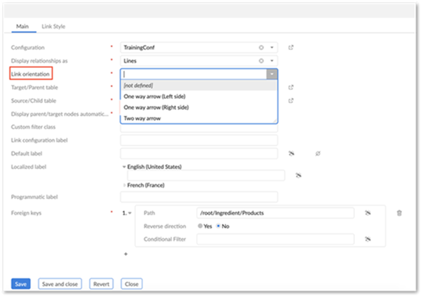Image resolution: width=421 pixels, height=296 pixels.
Task: Select 'Two way arrow' from the list
Action: 142,119
